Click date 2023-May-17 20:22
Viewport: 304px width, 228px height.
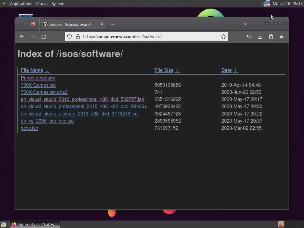tap(242, 114)
